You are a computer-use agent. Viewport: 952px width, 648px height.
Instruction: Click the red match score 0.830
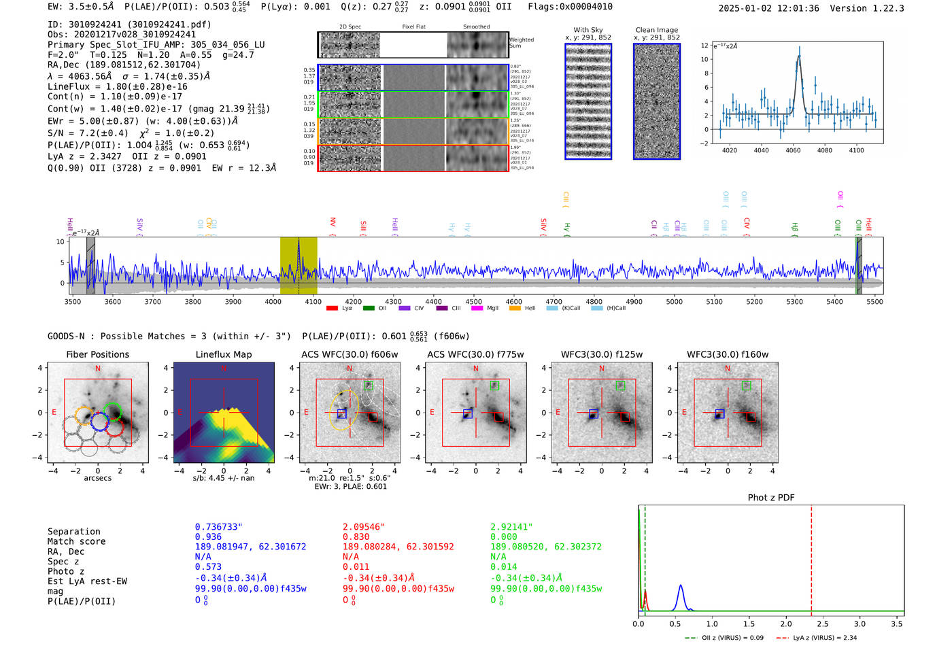[x=356, y=537]
